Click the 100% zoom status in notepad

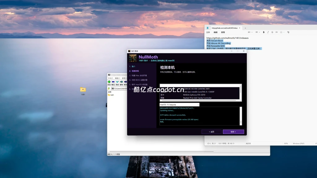coord(286,143)
